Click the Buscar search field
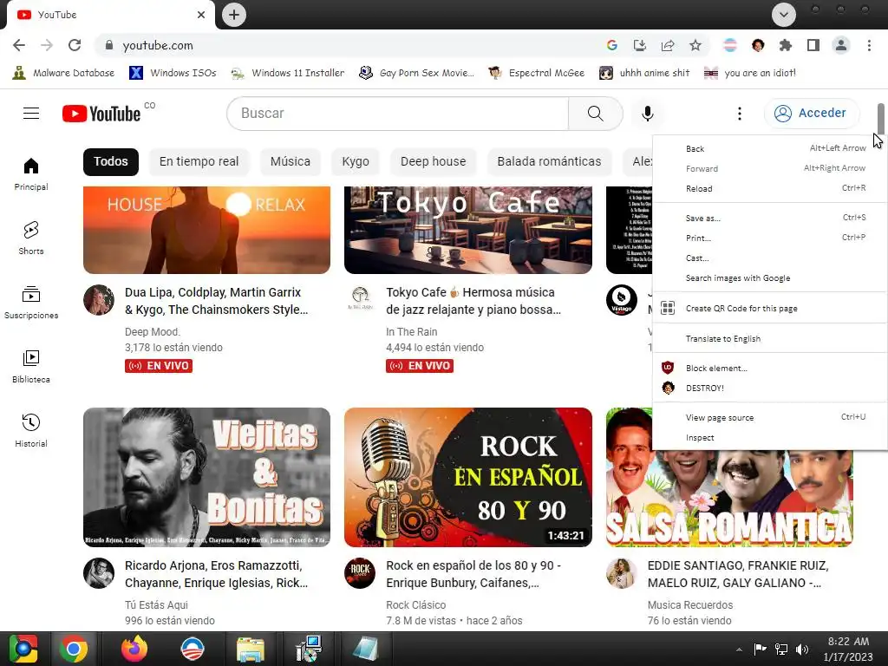Image resolution: width=888 pixels, height=666 pixels. (x=397, y=114)
